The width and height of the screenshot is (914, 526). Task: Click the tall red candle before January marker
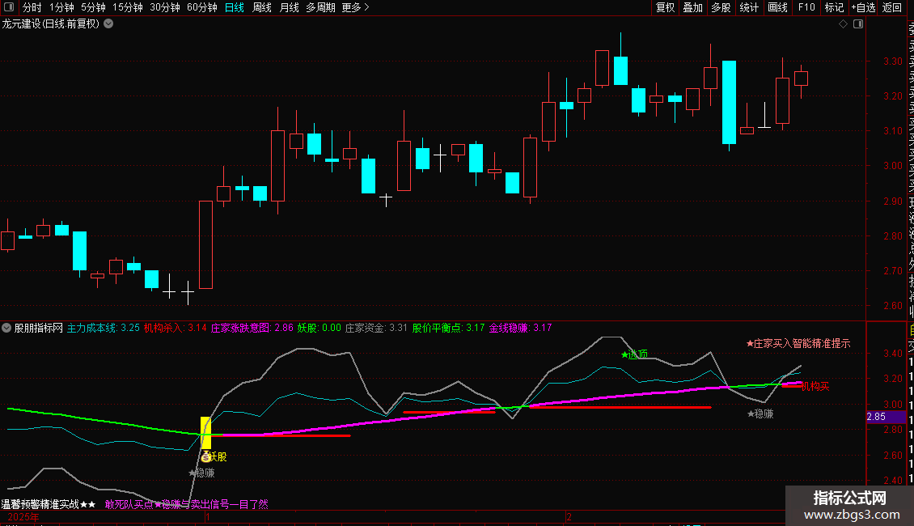(x=205, y=245)
